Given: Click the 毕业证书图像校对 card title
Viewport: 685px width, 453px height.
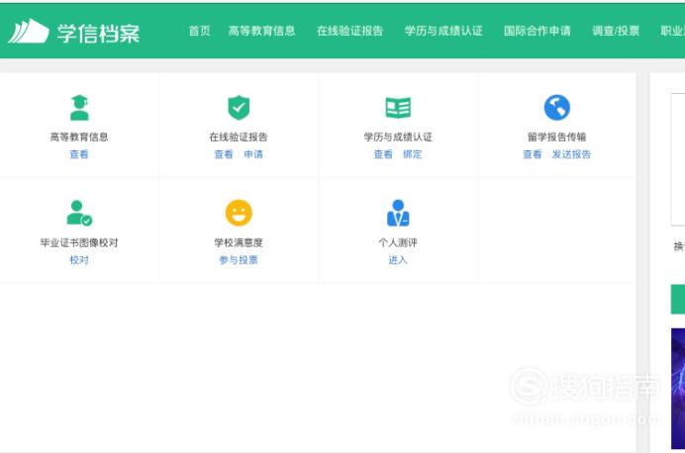Looking at the screenshot, I should click(79, 242).
